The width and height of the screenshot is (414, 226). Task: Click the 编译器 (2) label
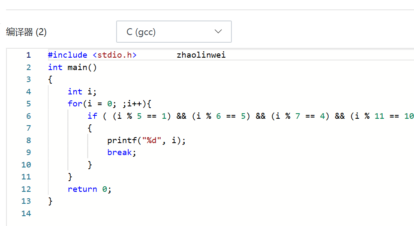tap(26, 32)
